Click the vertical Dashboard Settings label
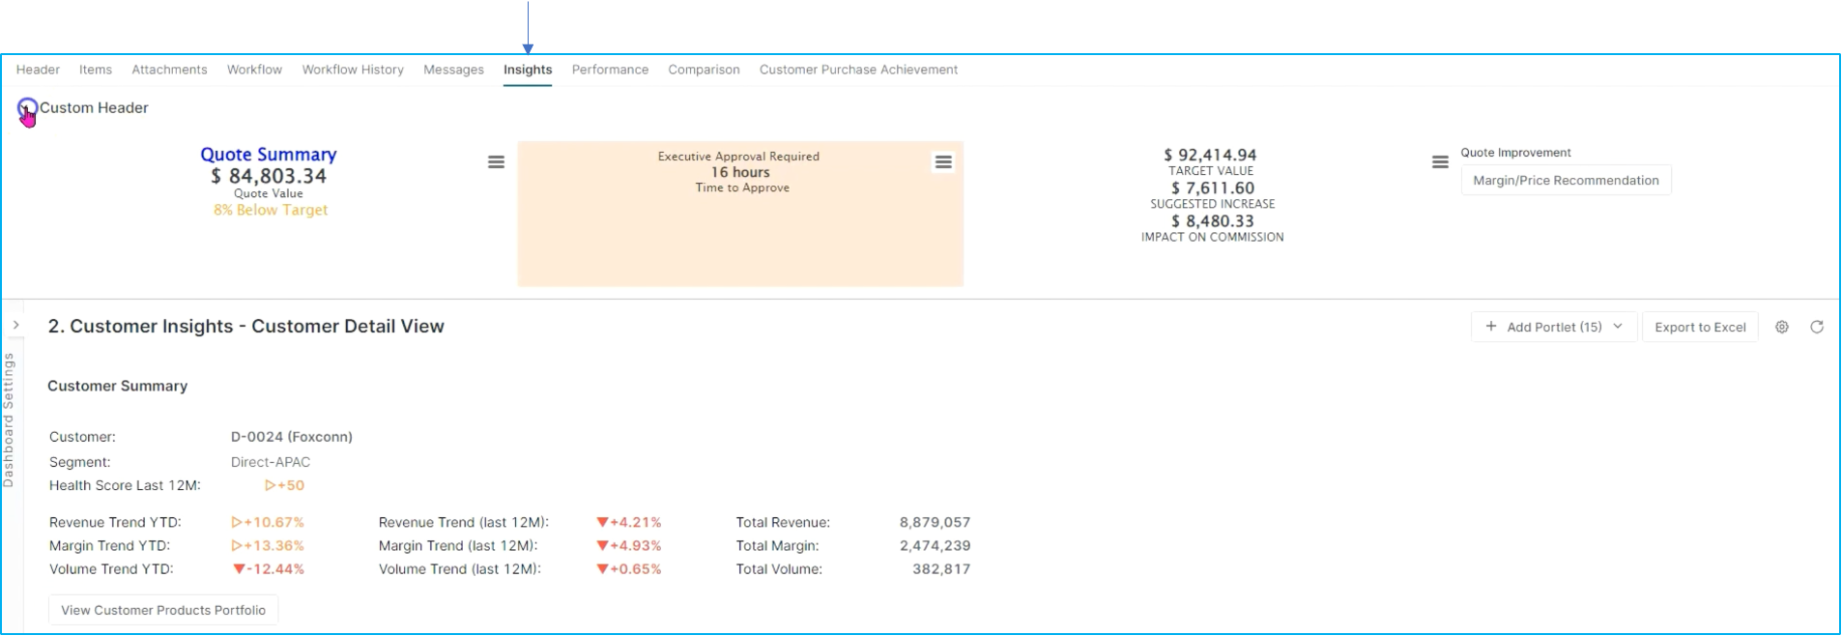 pos(9,419)
